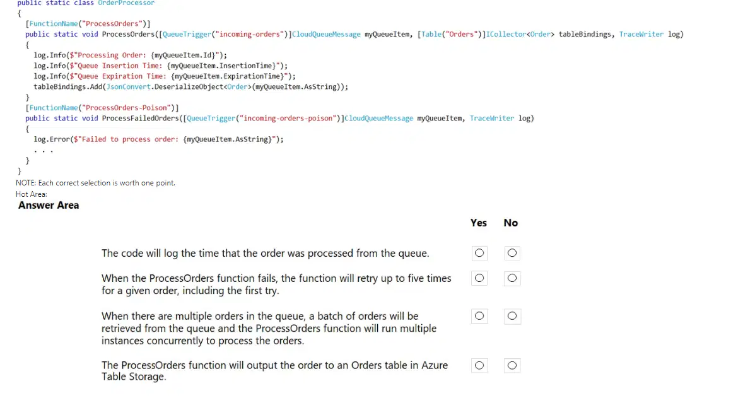Click the FunctionName ProcessOrders attribute line
Screen dimensions: 743x415
tap(88, 24)
